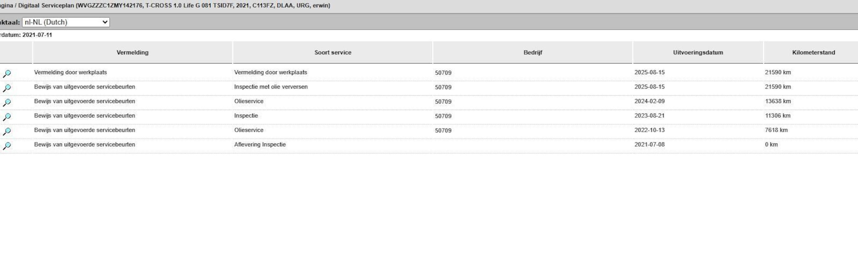
Task: View details of the Aflevering Inspectie record
Action: tap(7, 146)
